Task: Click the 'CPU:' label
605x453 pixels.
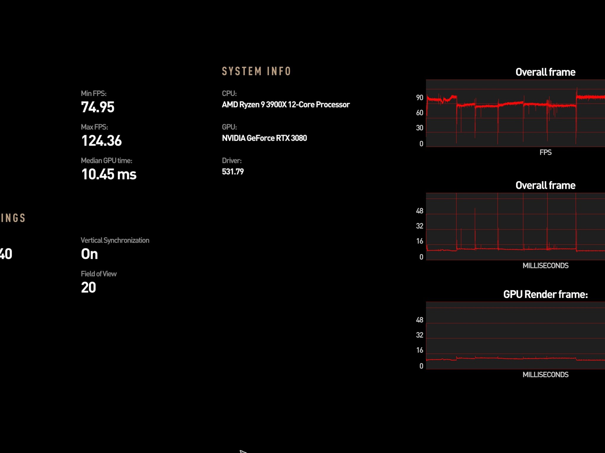Action: (229, 93)
